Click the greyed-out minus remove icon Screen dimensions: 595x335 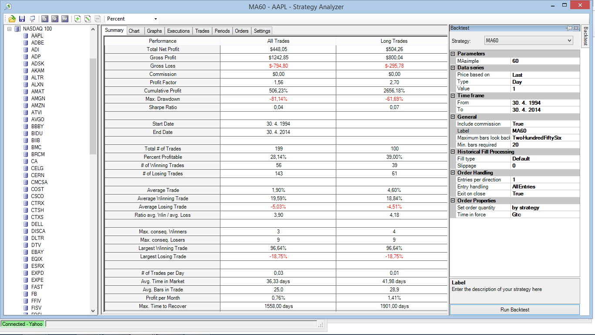click(98, 19)
